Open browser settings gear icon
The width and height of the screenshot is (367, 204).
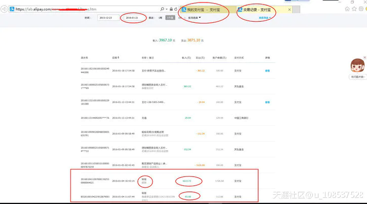pos(361,9)
